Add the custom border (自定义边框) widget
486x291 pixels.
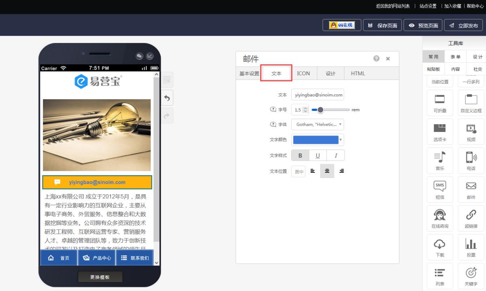(x=471, y=103)
